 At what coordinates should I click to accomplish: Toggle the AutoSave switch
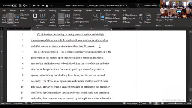tap(14, 5)
